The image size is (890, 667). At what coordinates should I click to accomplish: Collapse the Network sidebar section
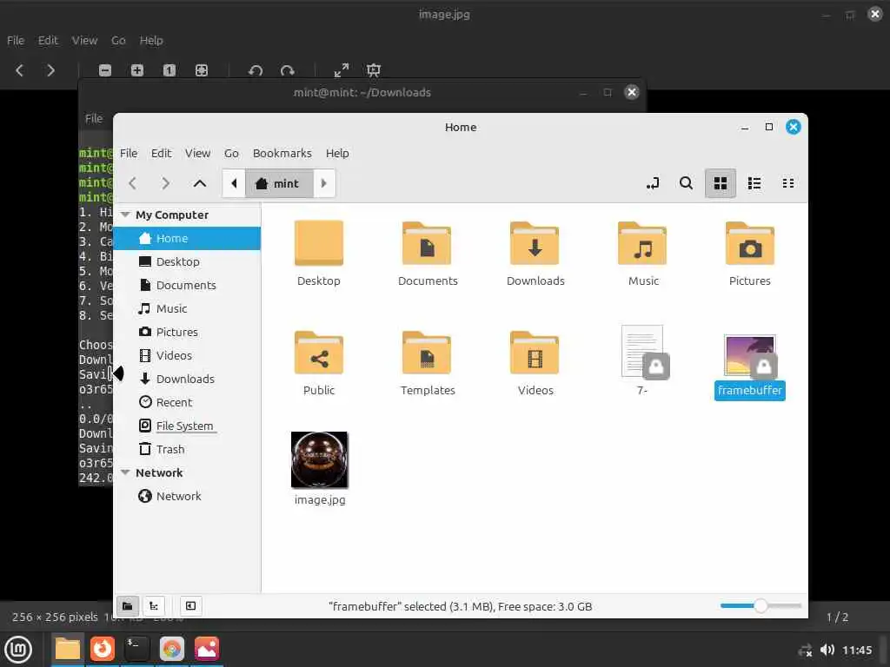tap(125, 472)
